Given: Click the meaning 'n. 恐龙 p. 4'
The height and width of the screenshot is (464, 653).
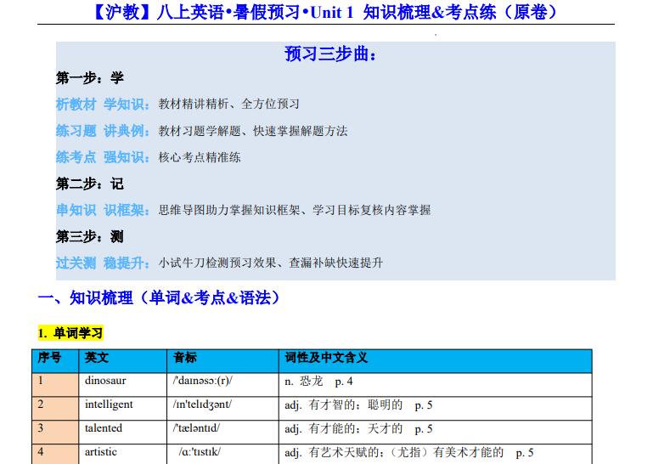Looking at the screenshot, I should pyautogui.click(x=318, y=382).
